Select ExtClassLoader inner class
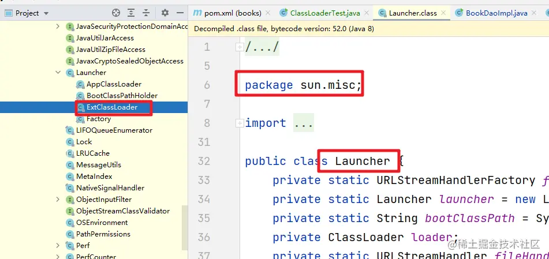 pos(112,107)
